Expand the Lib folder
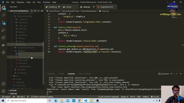 [17, 76]
